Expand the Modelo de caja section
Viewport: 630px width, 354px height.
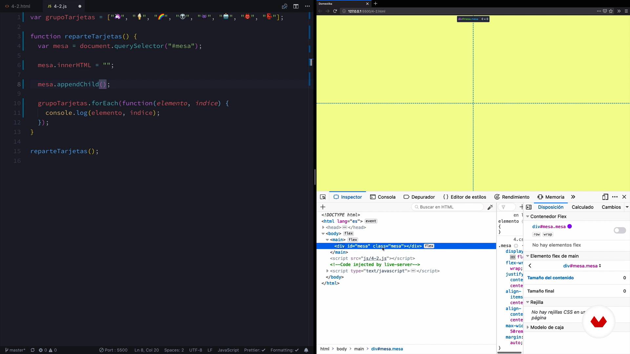click(x=528, y=327)
